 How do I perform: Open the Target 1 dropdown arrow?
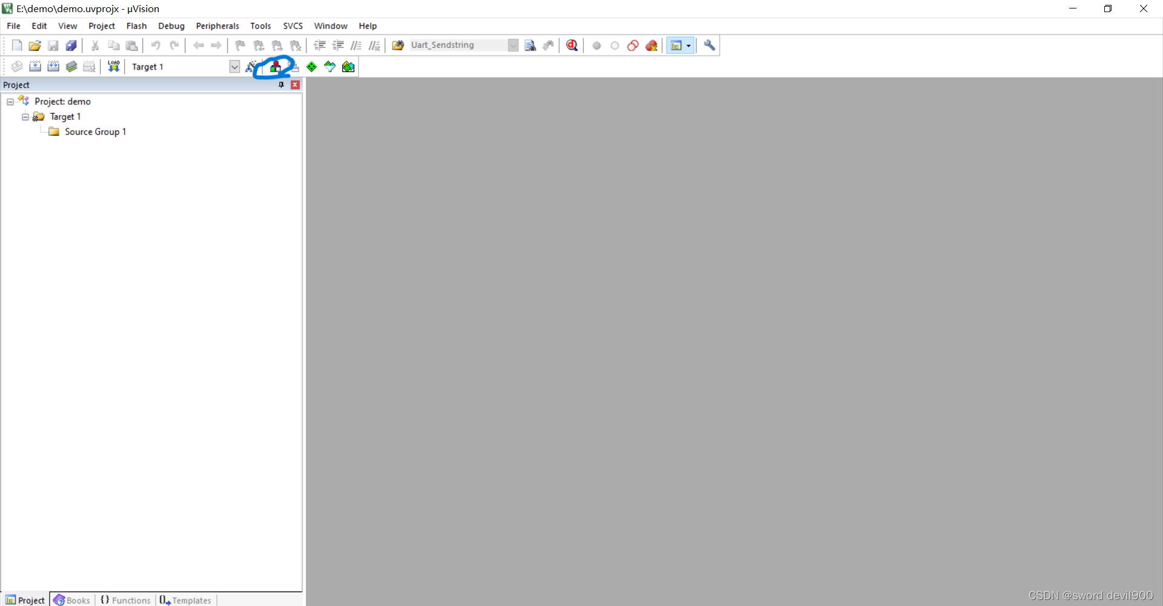[x=234, y=67]
